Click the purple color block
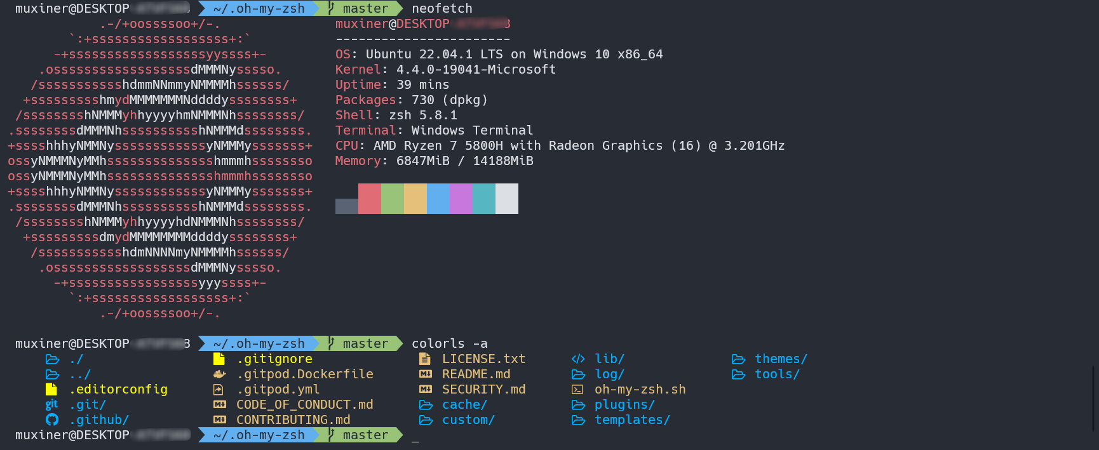 click(461, 199)
